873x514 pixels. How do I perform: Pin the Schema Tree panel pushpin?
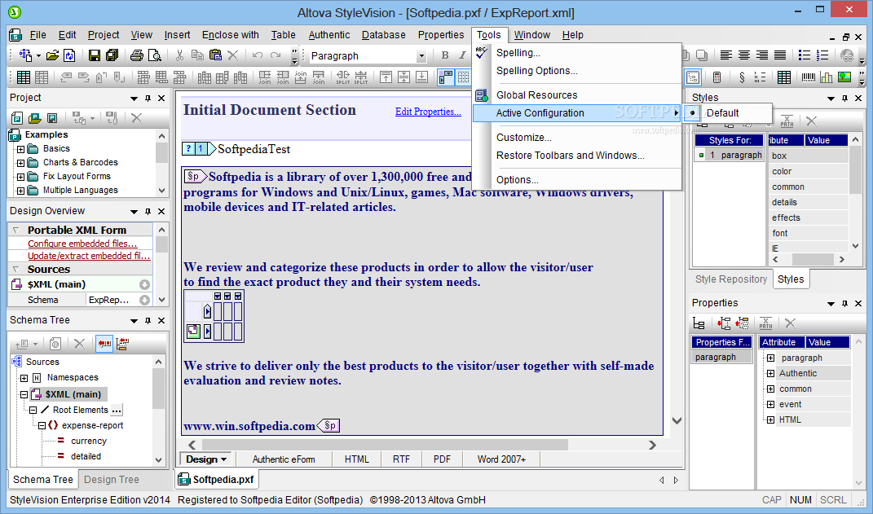[x=148, y=320]
